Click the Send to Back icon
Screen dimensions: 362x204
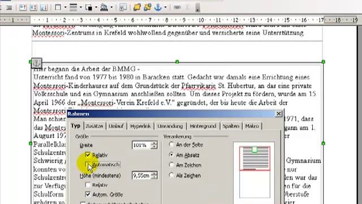tap(148, 7)
